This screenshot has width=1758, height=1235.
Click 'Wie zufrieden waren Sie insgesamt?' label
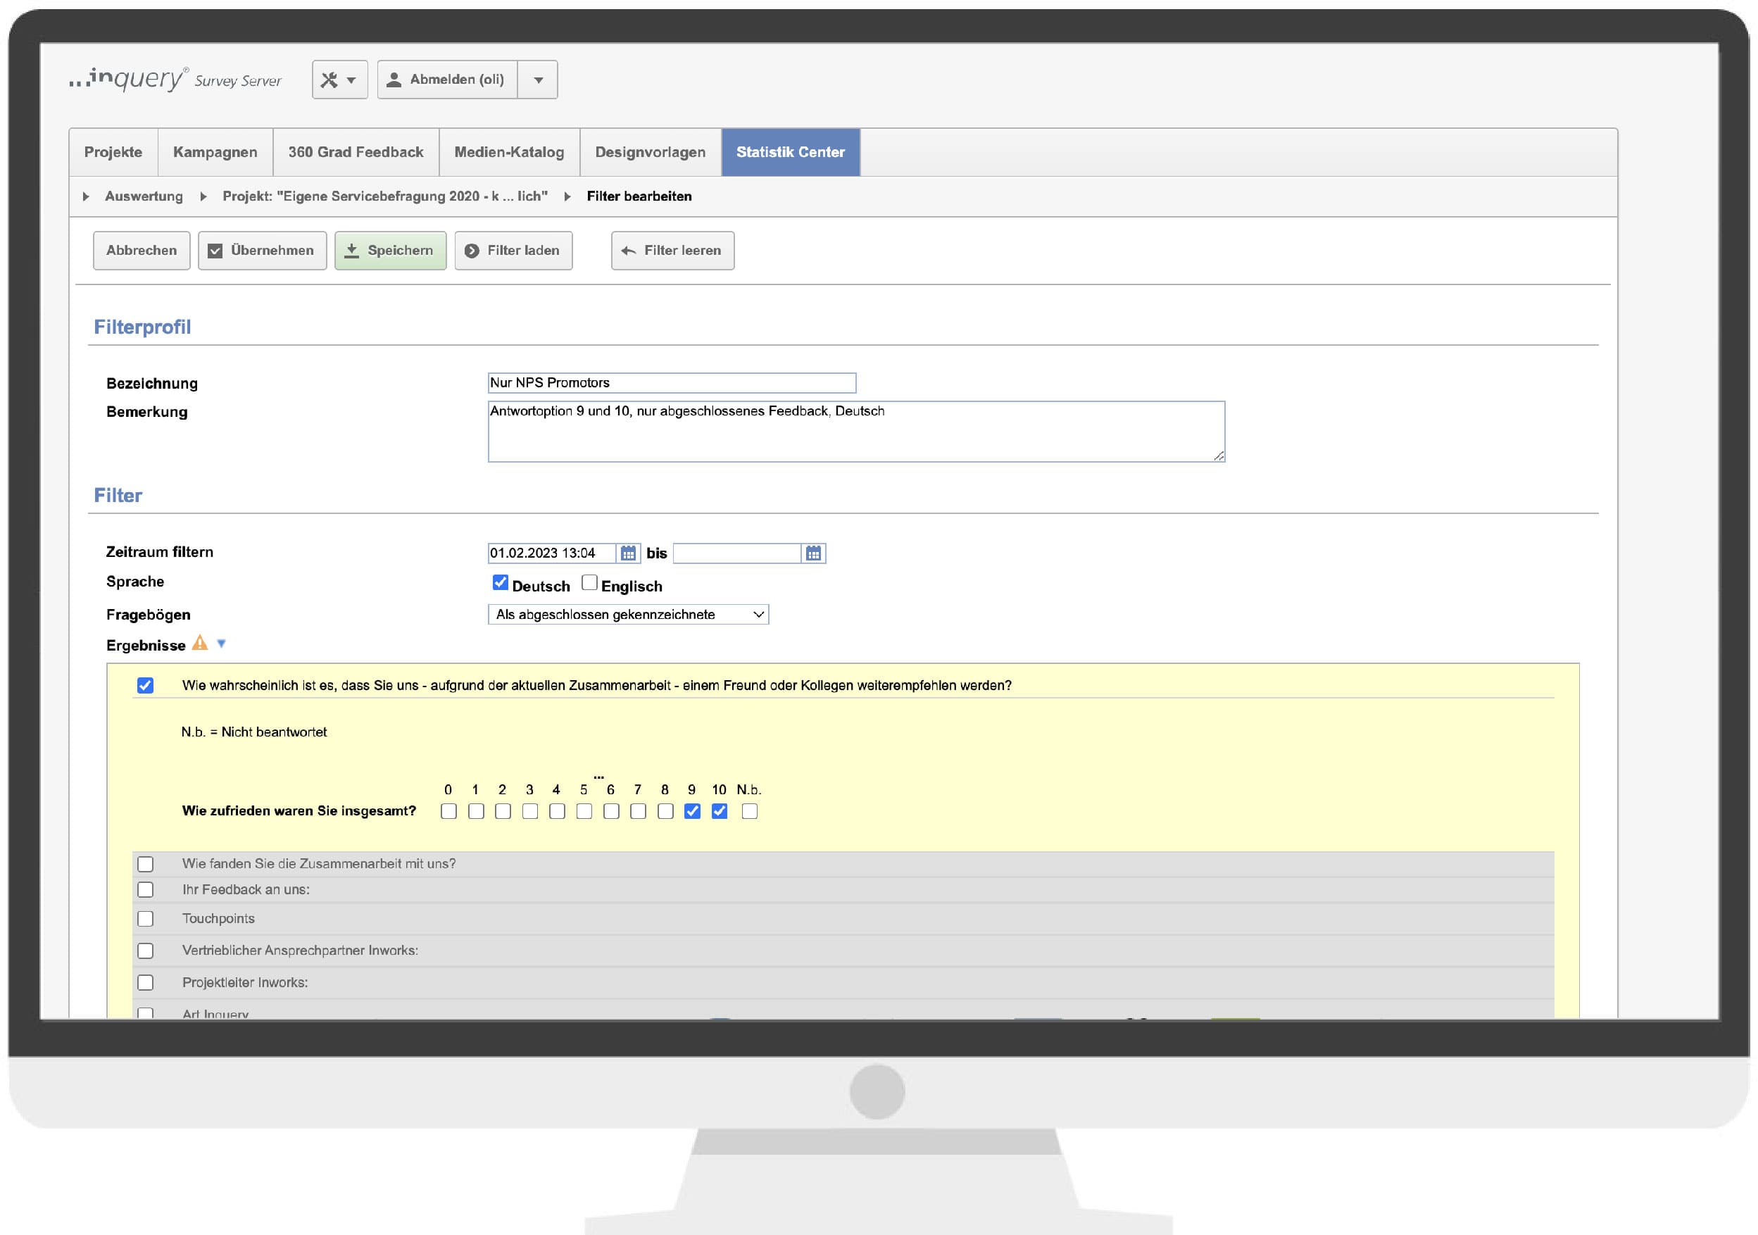tap(299, 811)
